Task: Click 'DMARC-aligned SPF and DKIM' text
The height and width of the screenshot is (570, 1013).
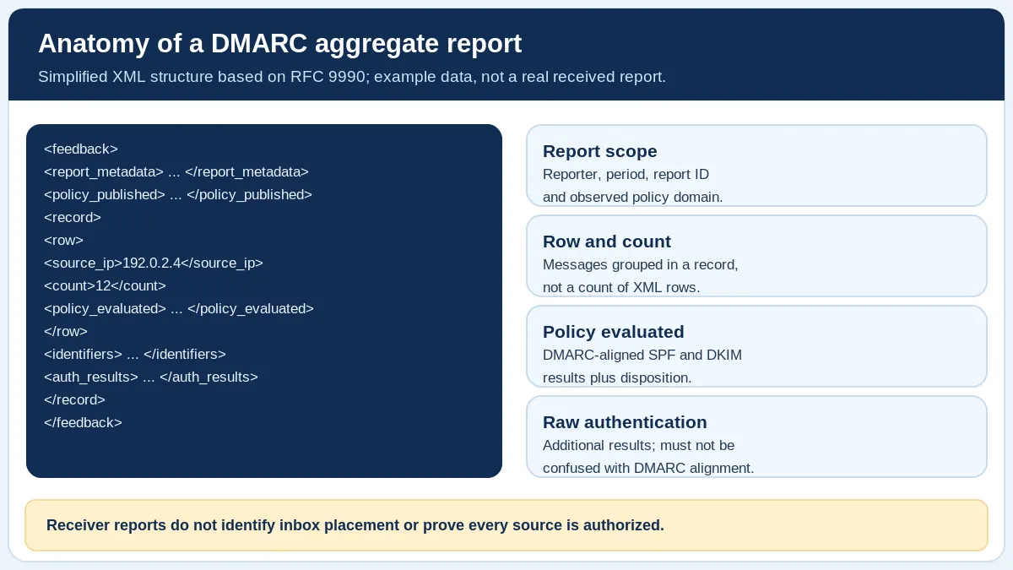Action: tap(642, 356)
